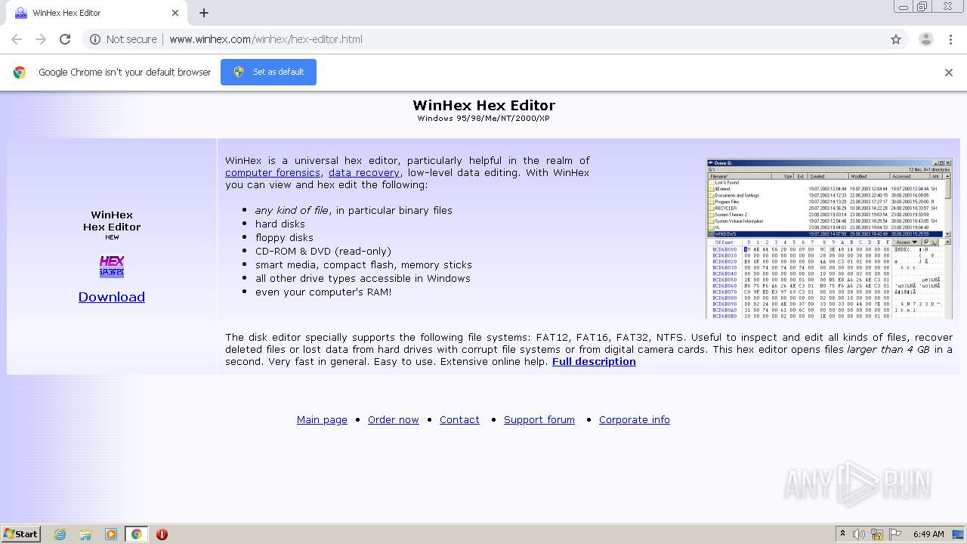Open the Order now link

pyautogui.click(x=393, y=420)
